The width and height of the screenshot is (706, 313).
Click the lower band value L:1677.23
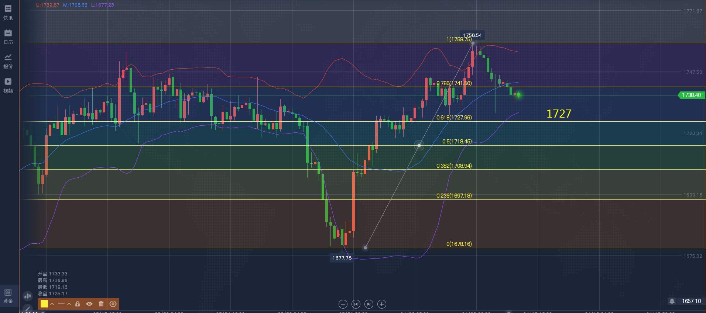pos(103,5)
